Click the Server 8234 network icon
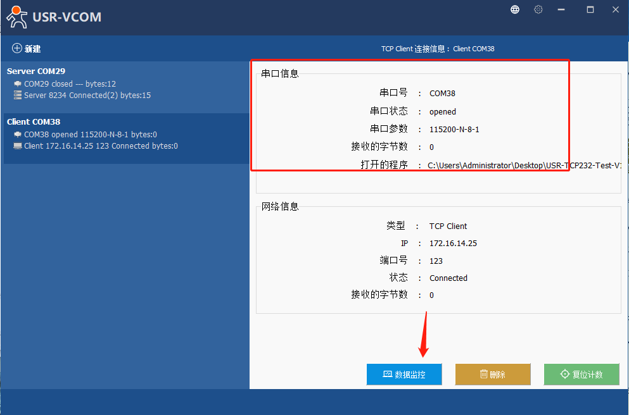The height and width of the screenshot is (415, 629). [18, 96]
